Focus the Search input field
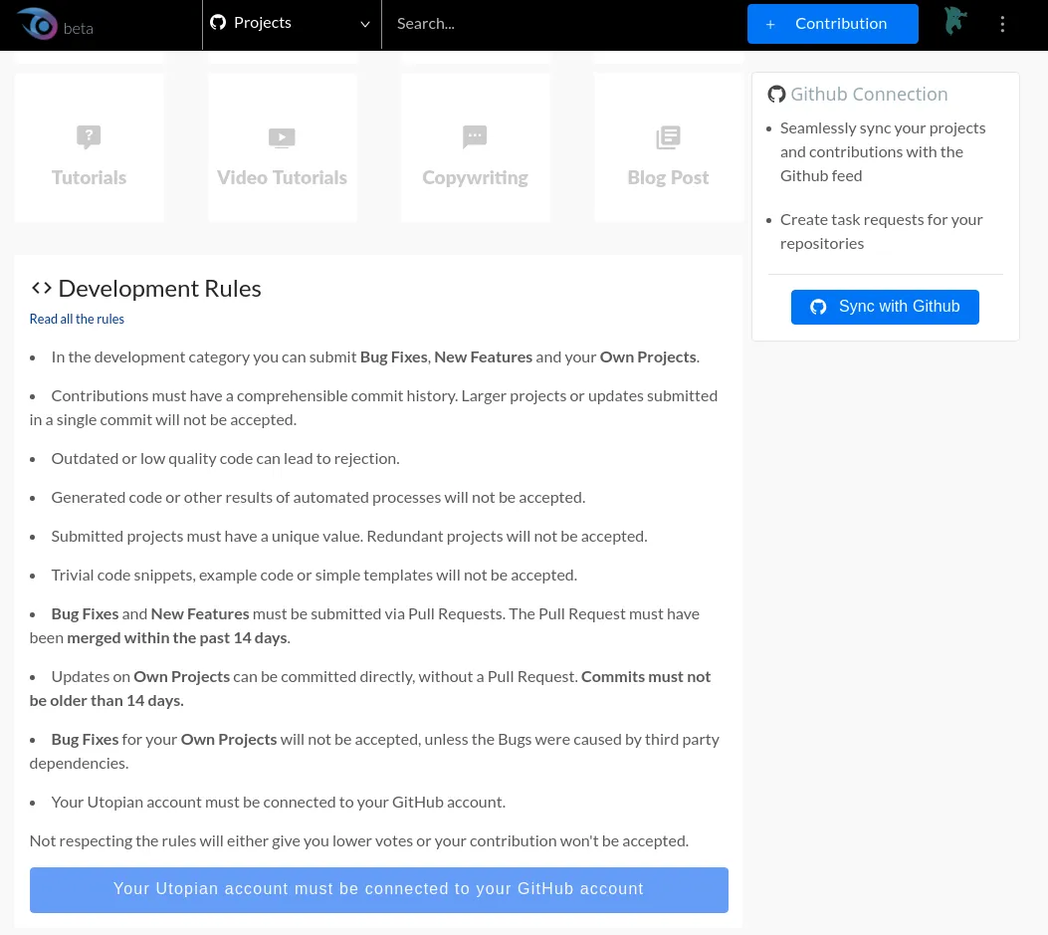Viewport: 1048px width, 935px height. coord(561,24)
